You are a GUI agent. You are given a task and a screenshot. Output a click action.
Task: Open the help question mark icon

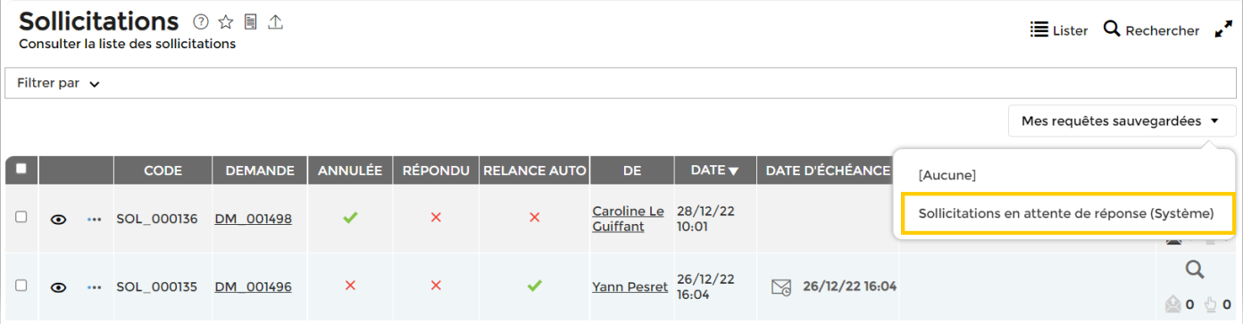[201, 22]
